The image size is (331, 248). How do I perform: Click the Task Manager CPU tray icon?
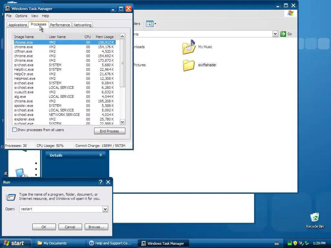click(x=289, y=243)
